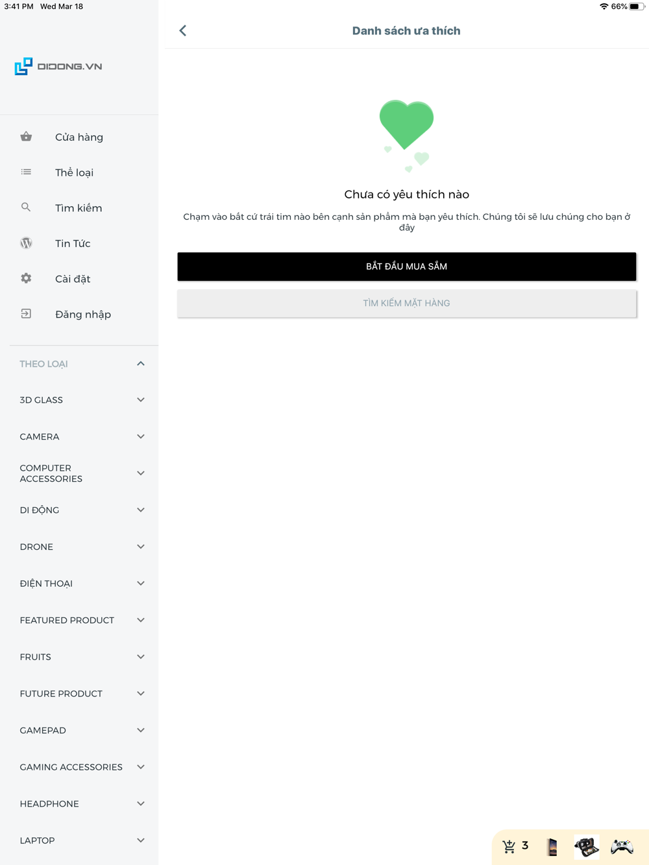Click the Đăng nhập login icon
This screenshot has height=865, width=649.
point(26,314)
